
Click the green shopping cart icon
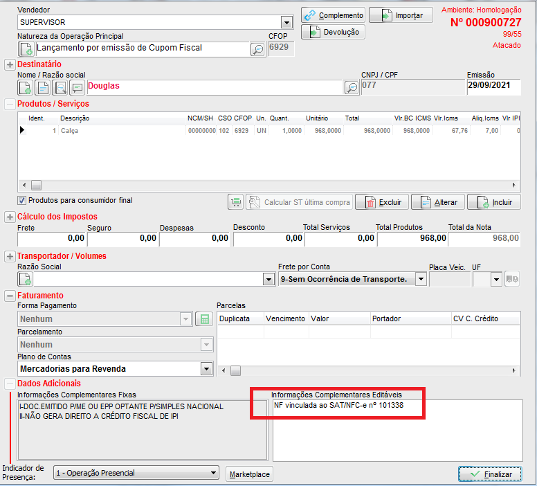pyautogui.click(x=236, y=202)
